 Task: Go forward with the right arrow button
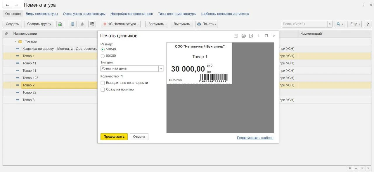click(17, 5)
